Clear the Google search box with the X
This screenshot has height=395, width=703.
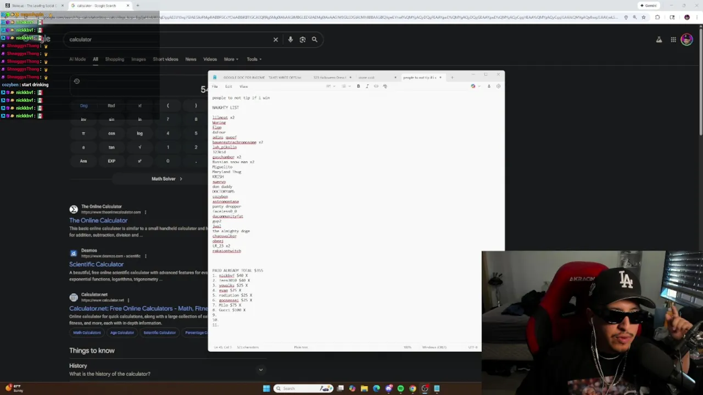pos(276,39)
